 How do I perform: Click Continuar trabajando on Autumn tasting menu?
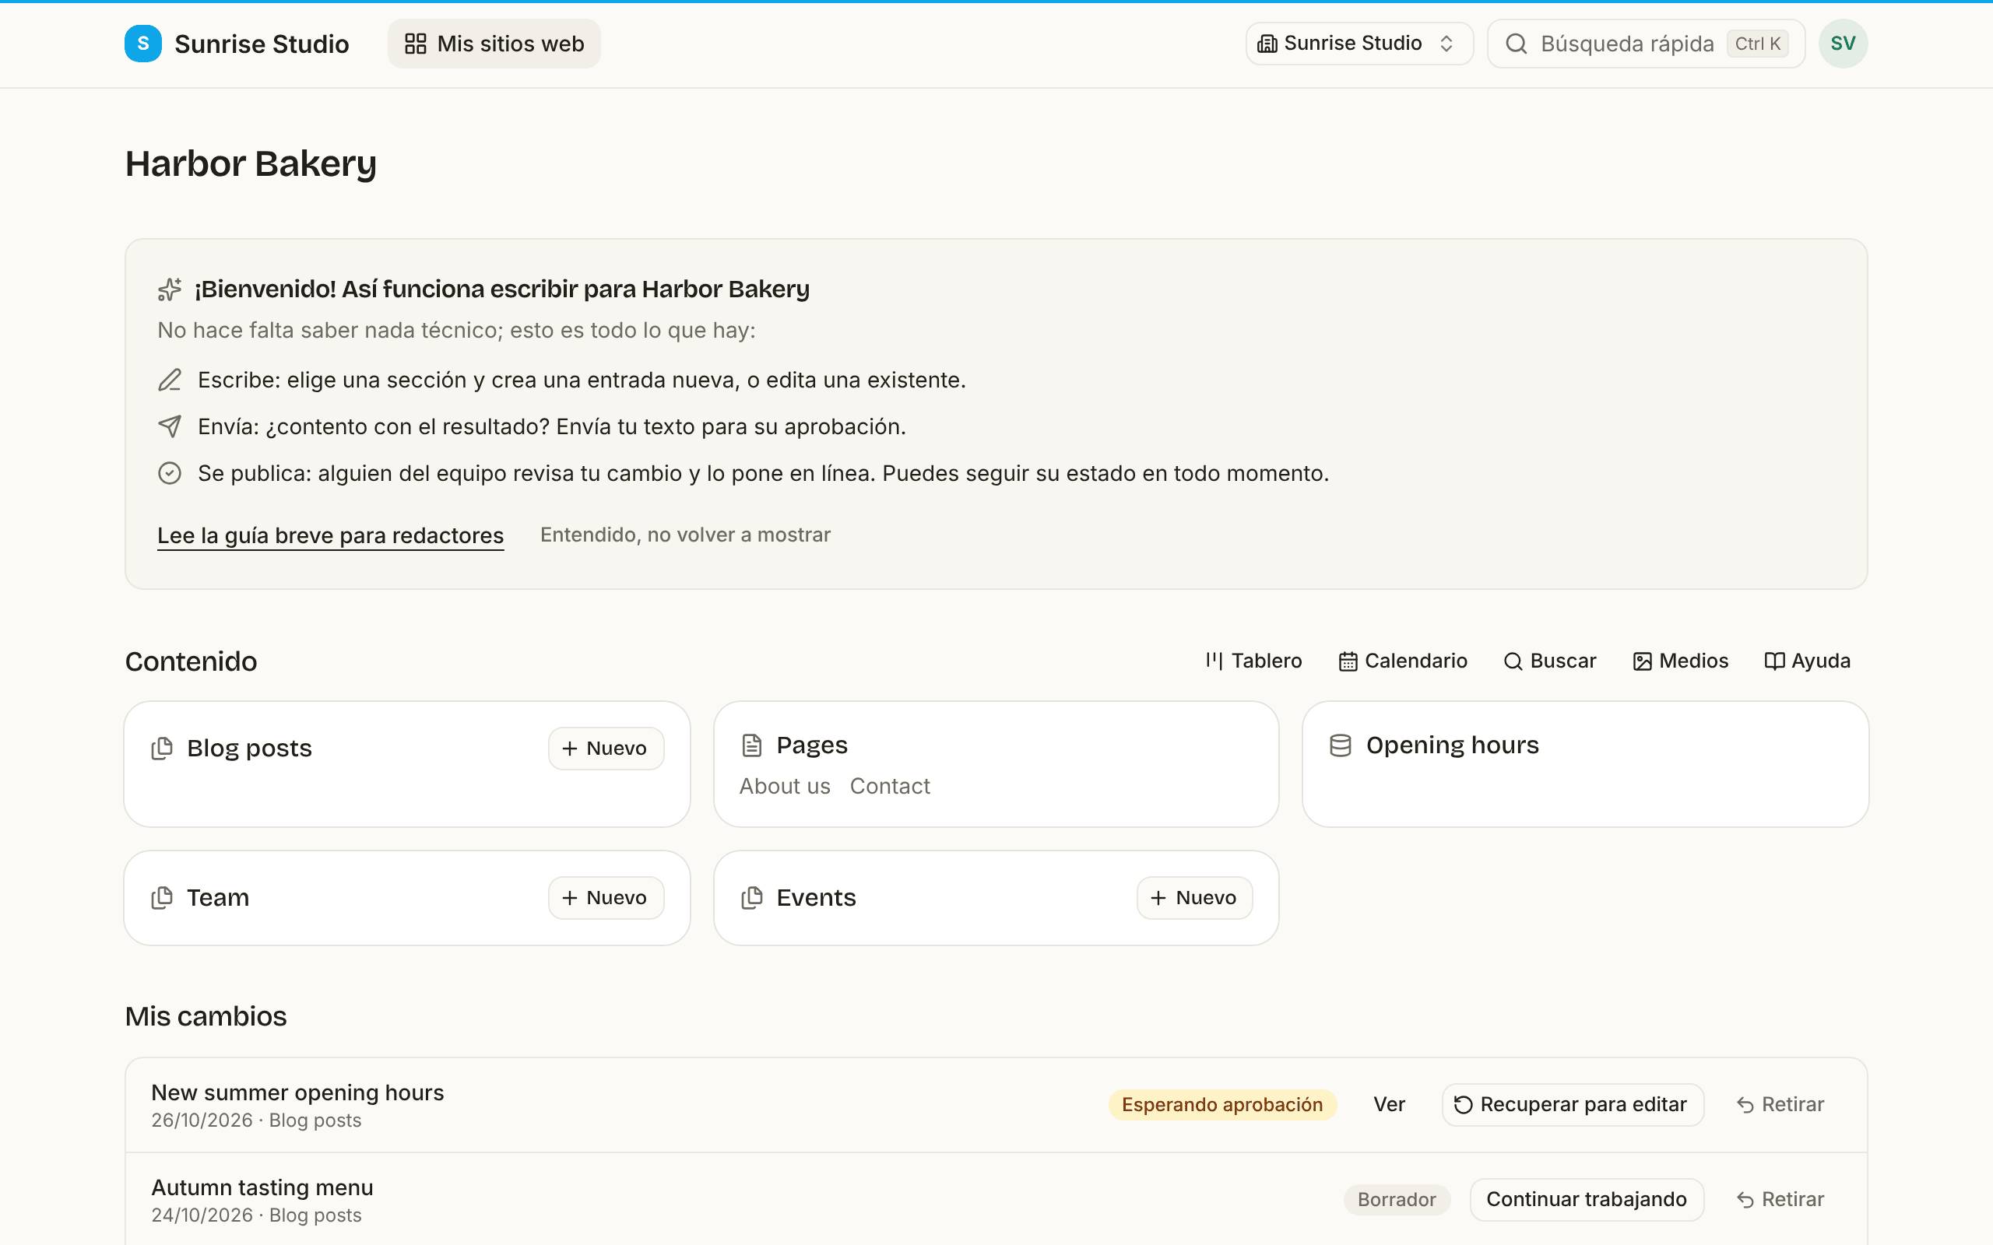click(x=1586, y=1200)
